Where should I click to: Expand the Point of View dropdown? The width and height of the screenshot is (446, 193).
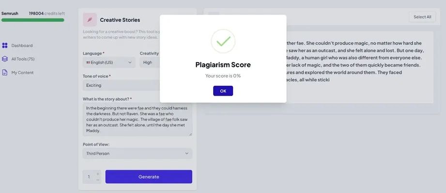point(137,153)
